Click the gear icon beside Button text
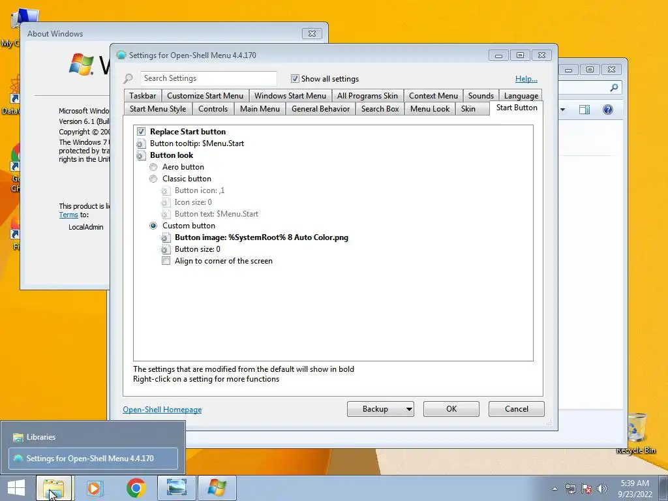 166,214
